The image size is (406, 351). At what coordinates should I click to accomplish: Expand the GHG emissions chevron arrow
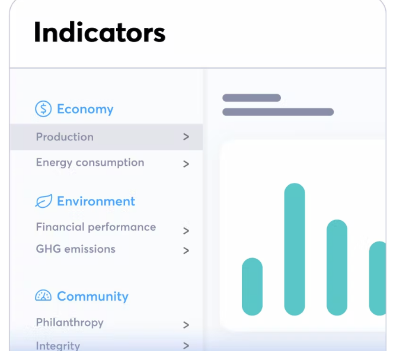[x=186, y=250]
